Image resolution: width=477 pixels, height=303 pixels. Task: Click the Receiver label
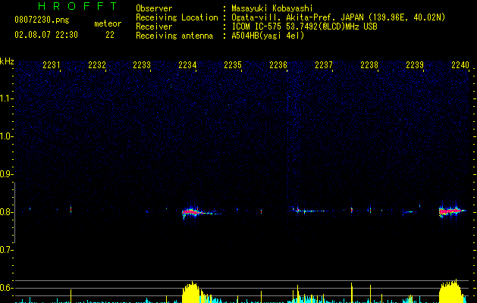click(154, 27)
